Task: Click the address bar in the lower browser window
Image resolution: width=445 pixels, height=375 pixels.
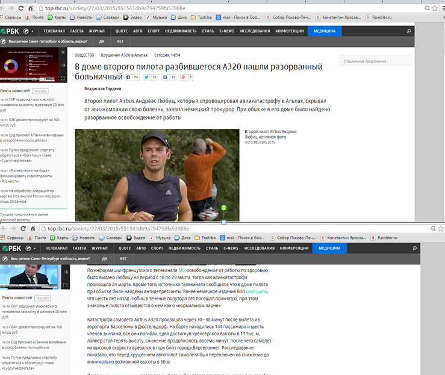Action: 241,229
